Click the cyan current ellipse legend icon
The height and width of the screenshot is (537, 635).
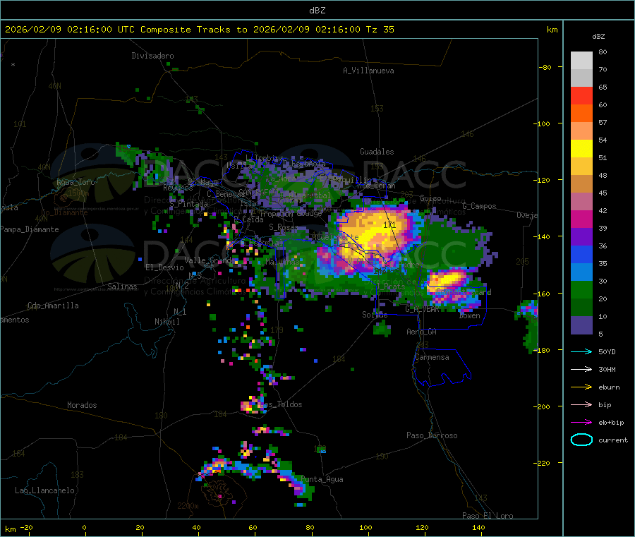click(581, 440)
